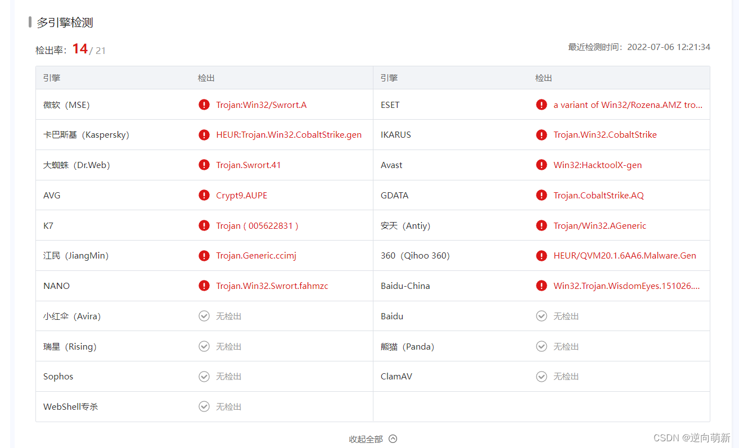The width and height of the screenshot is (739, 448).
Task: Click red alert icon beside Trojan:Win32/Swrort.A
Action: tap(204, 105)
